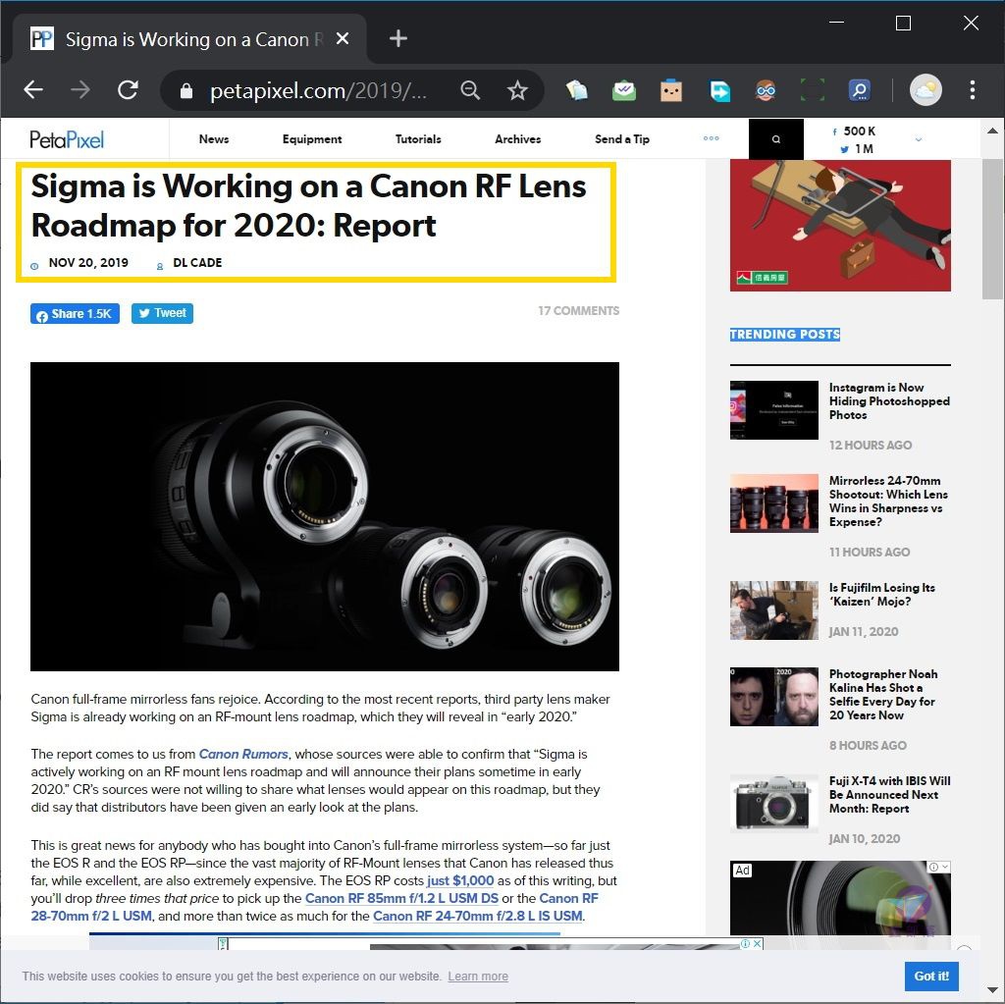The height and width of the screenshot is (1004, 1005).
Task: Close the bottom banner ad with X
Action: click(x=758, y=944)
